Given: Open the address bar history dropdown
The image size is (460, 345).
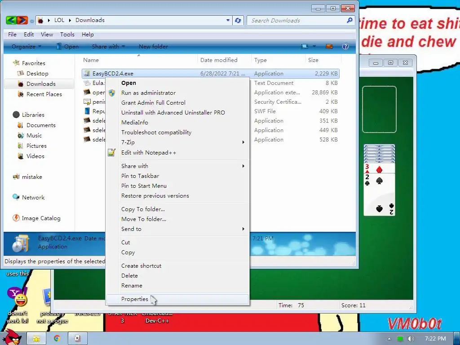Looking at the screenshot, I should [x=228, y=20].
